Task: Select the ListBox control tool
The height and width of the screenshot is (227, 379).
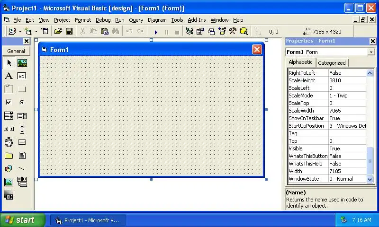Action: coord(22,116)
